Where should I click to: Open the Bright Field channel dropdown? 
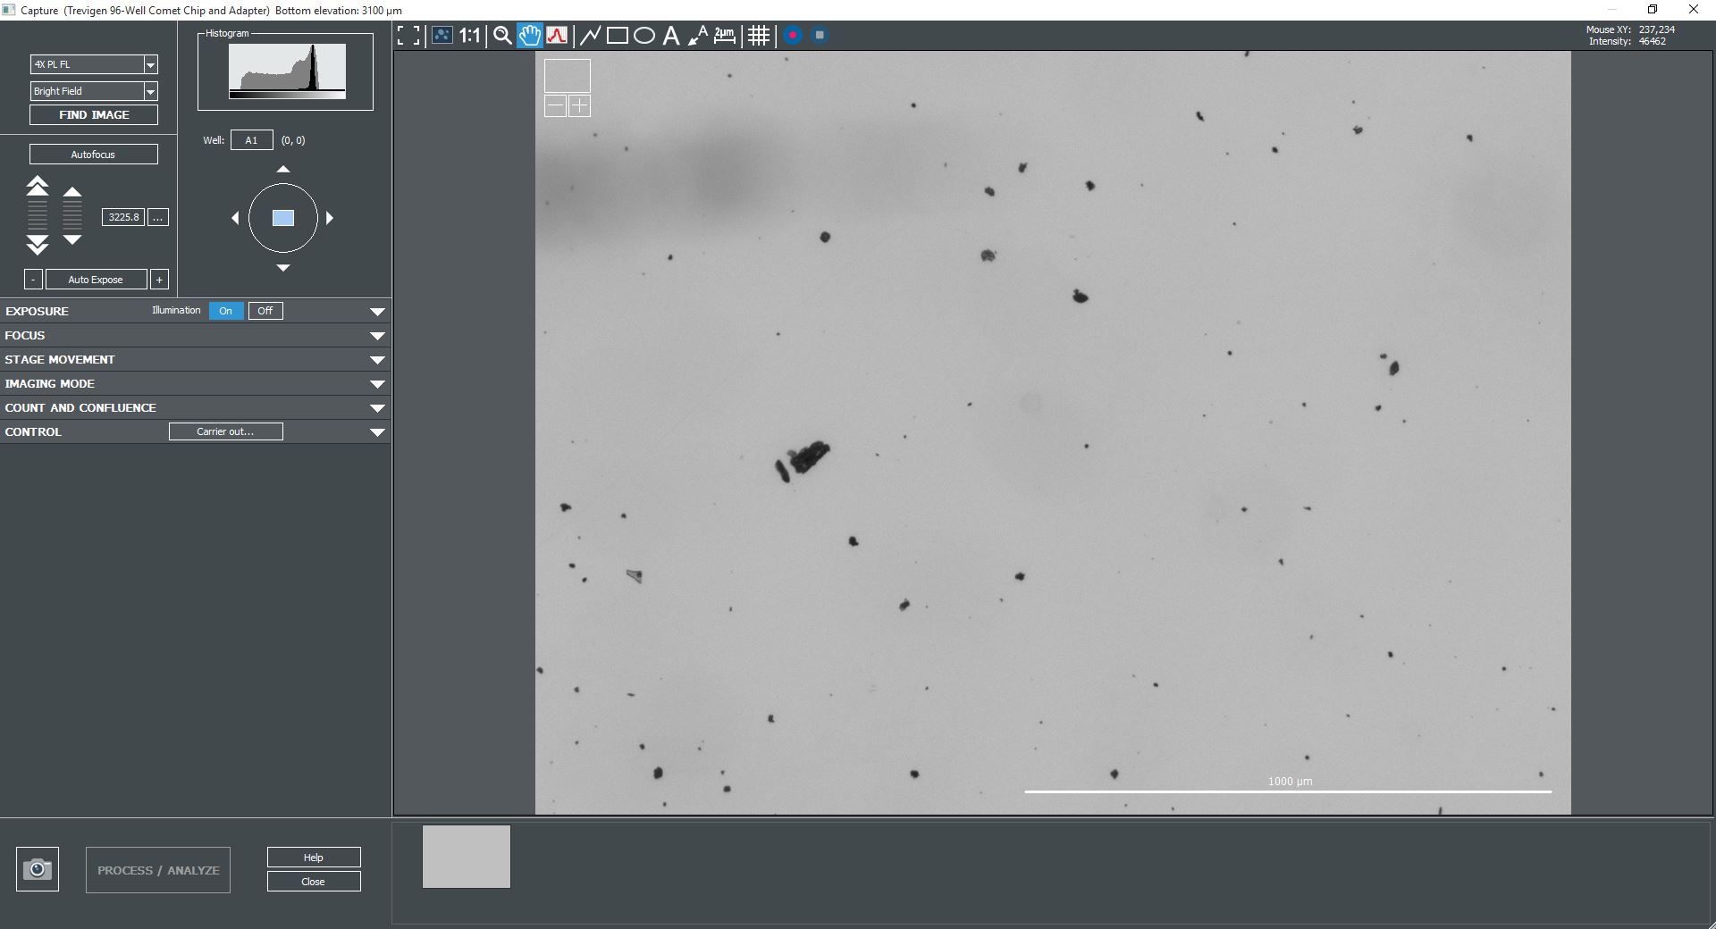pos(150,91)
